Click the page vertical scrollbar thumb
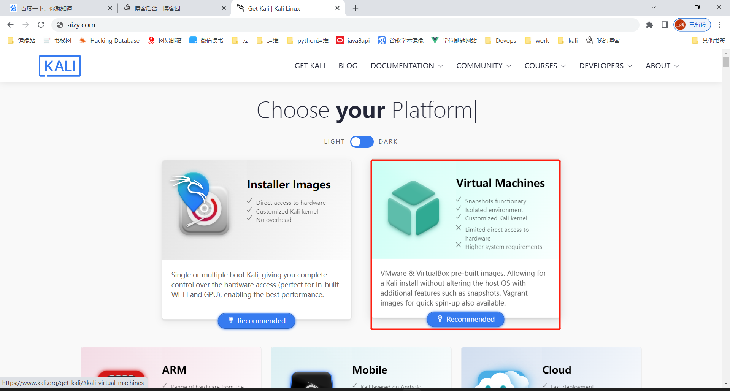730x391 pixels. tap(726, 62)
